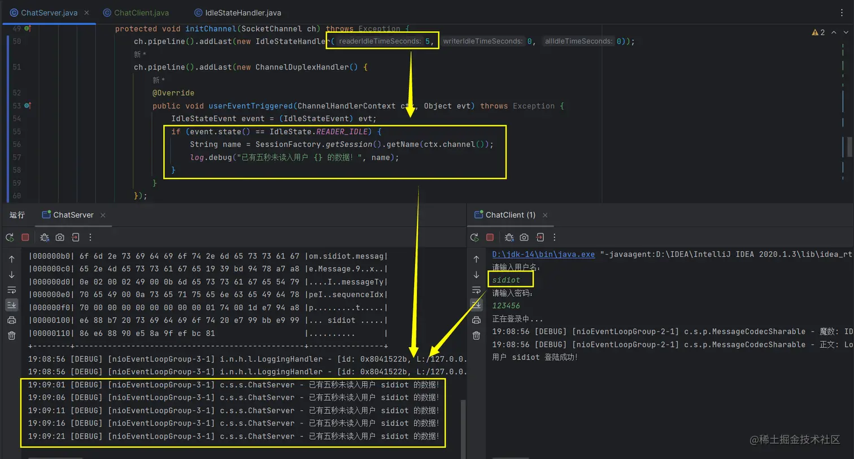Click the exit icon in ChatClient toolbar
Screen dimensions: 854x459
pos(540,238)
